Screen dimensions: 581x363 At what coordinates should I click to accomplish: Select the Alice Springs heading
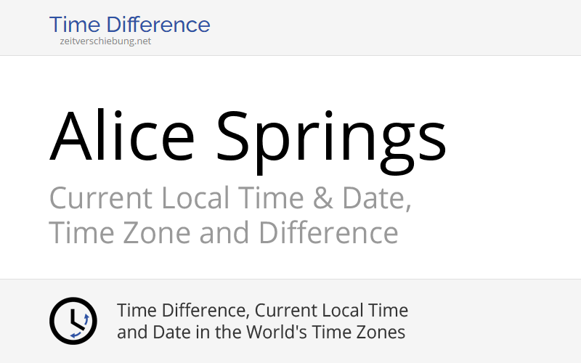coord(248,135)
